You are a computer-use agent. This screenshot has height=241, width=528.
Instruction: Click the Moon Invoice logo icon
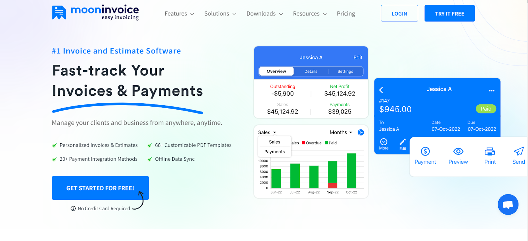pyautogui.click(x=59, y=13)
